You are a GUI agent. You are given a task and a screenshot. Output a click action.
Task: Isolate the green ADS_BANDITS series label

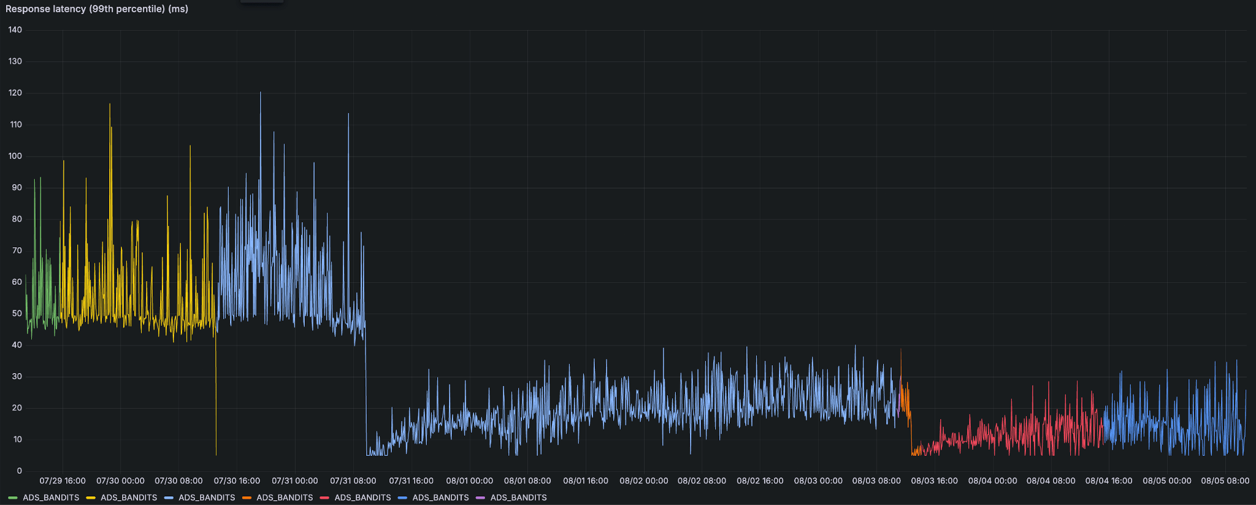(51, 498)
